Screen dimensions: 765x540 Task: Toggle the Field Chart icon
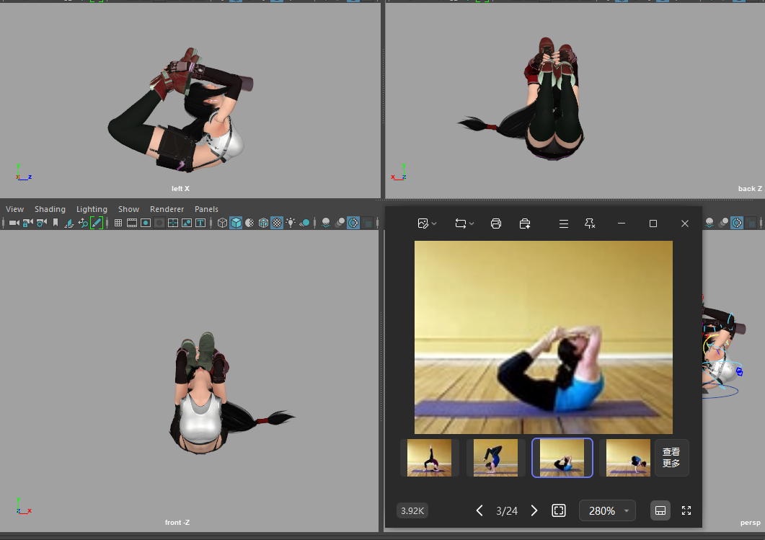pyautogui.click(x=173, y=223)
